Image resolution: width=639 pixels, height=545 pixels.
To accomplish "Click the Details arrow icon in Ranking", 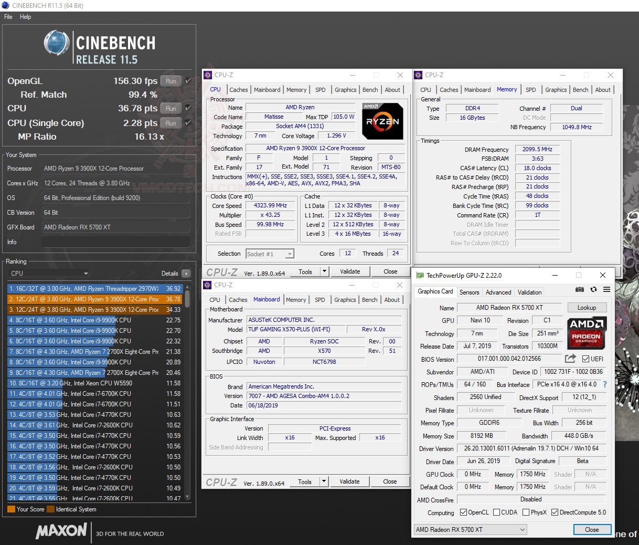I will (x=186, y=274).
